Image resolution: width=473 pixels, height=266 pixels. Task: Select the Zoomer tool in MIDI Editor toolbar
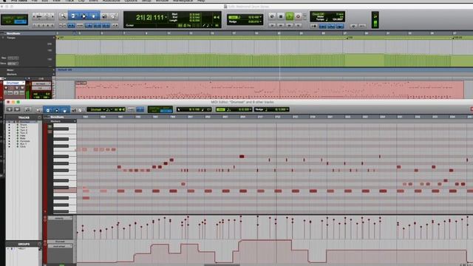tap(38, 110)
